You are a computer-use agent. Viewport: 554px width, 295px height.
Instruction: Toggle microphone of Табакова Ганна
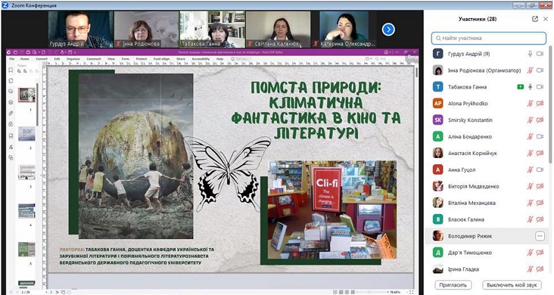(530, 87)
